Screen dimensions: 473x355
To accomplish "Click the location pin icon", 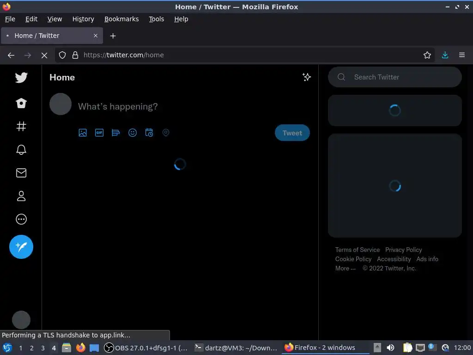I will click(x=166, y=133).
